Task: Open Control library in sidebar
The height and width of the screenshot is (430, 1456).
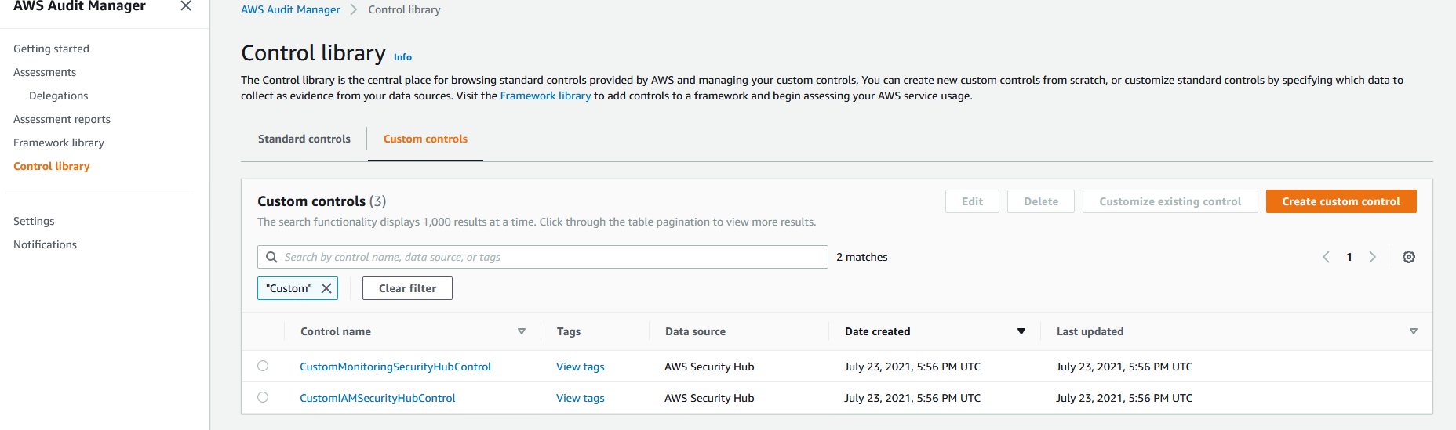Action: point(52,166)
